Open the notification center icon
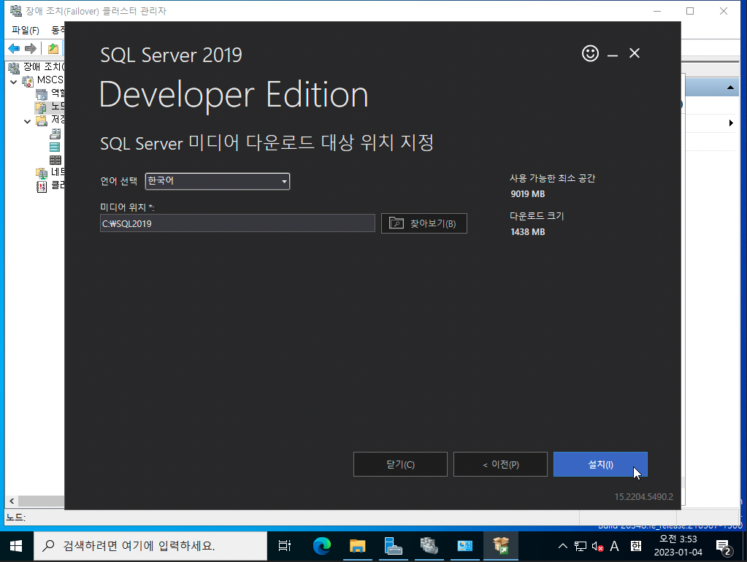Screen dimensions: 747x562 (723, 547)
